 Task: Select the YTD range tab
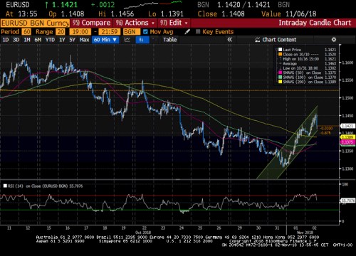50,40
